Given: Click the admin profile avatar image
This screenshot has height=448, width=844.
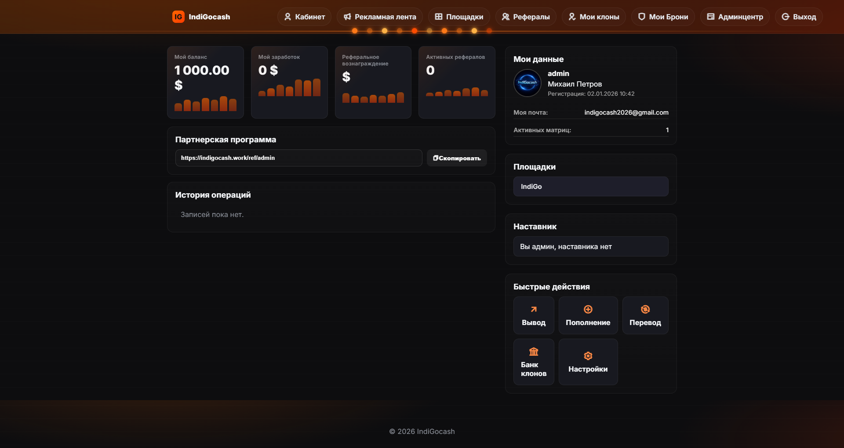Looking at the screenshot, I should [527, 83].
